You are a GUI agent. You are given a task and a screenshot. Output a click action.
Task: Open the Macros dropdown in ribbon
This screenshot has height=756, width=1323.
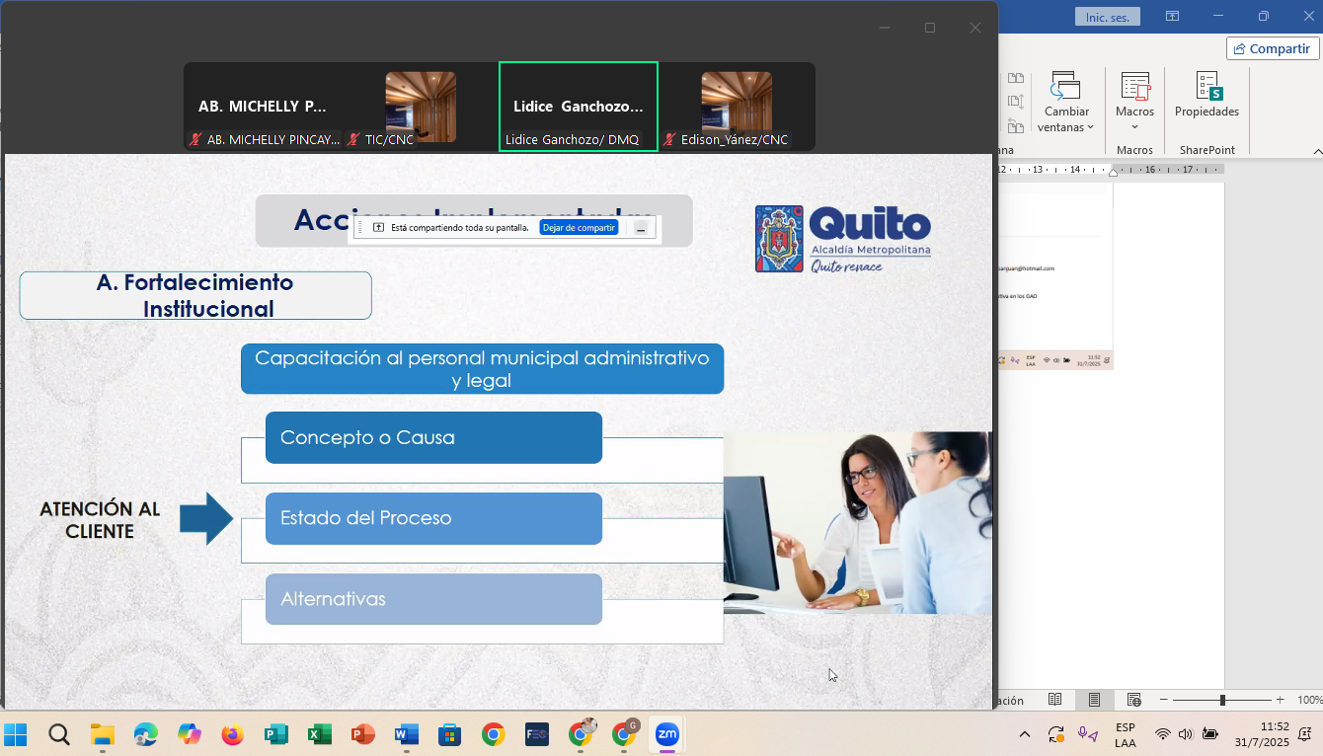coord(1134,112)
